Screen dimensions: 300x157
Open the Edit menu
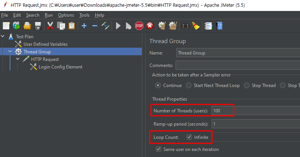[17, 15]
